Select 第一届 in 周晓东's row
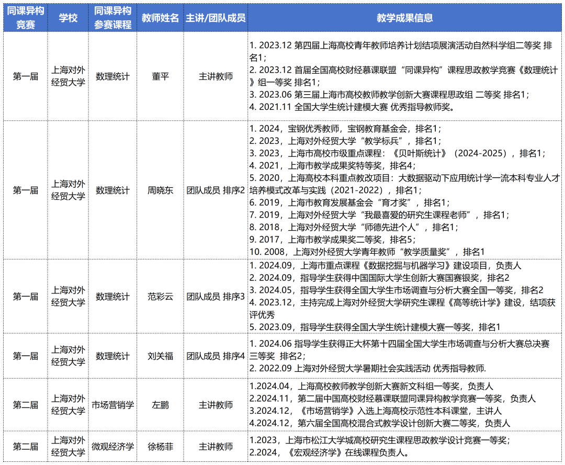The image size is (565, 465). (26, 190)
